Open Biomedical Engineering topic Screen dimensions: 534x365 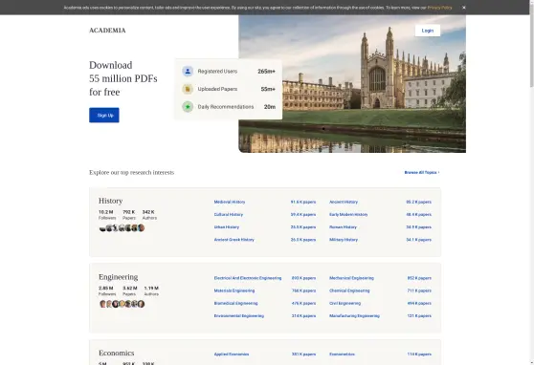[235, 304]
